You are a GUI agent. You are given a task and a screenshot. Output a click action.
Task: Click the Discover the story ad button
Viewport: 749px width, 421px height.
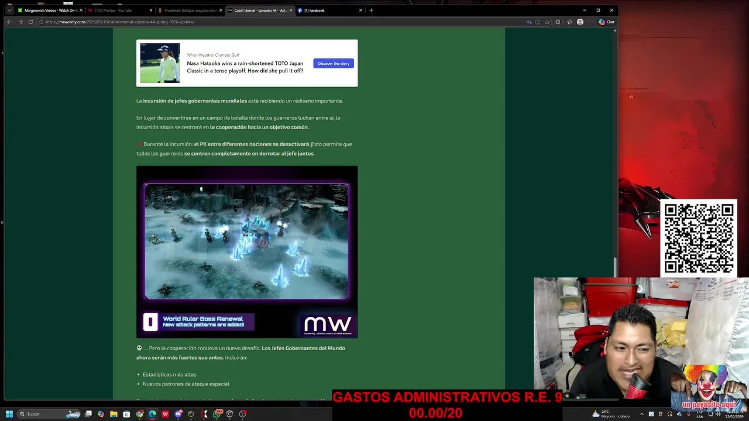334,63
